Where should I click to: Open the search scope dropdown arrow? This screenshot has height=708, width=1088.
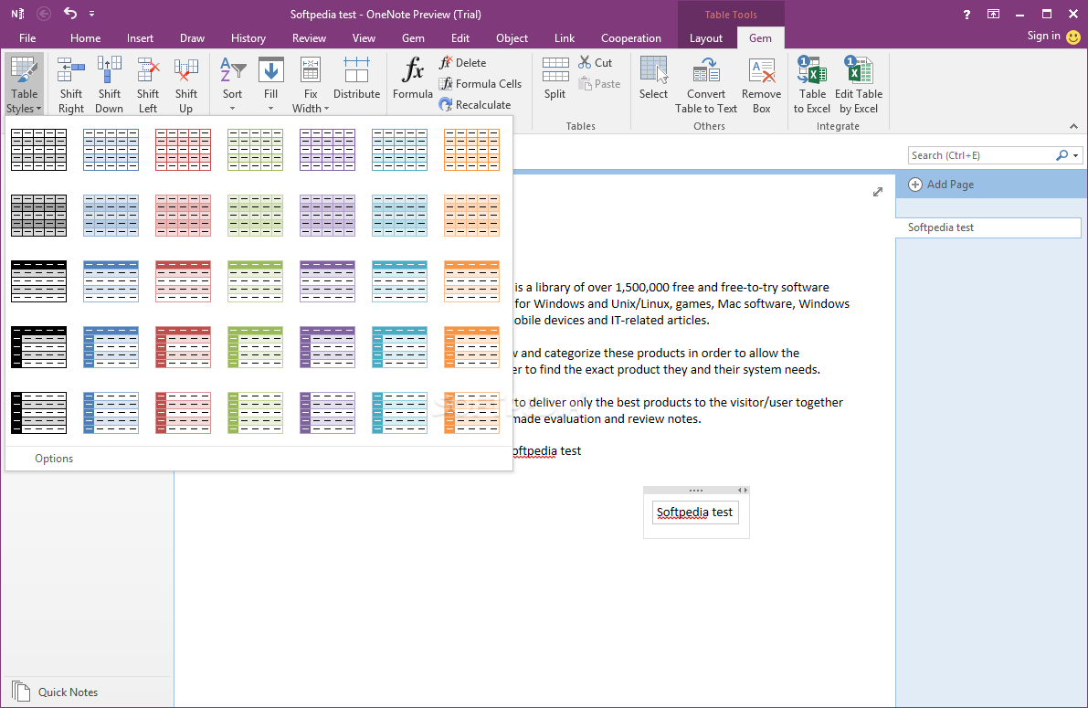pos(1075,155)
